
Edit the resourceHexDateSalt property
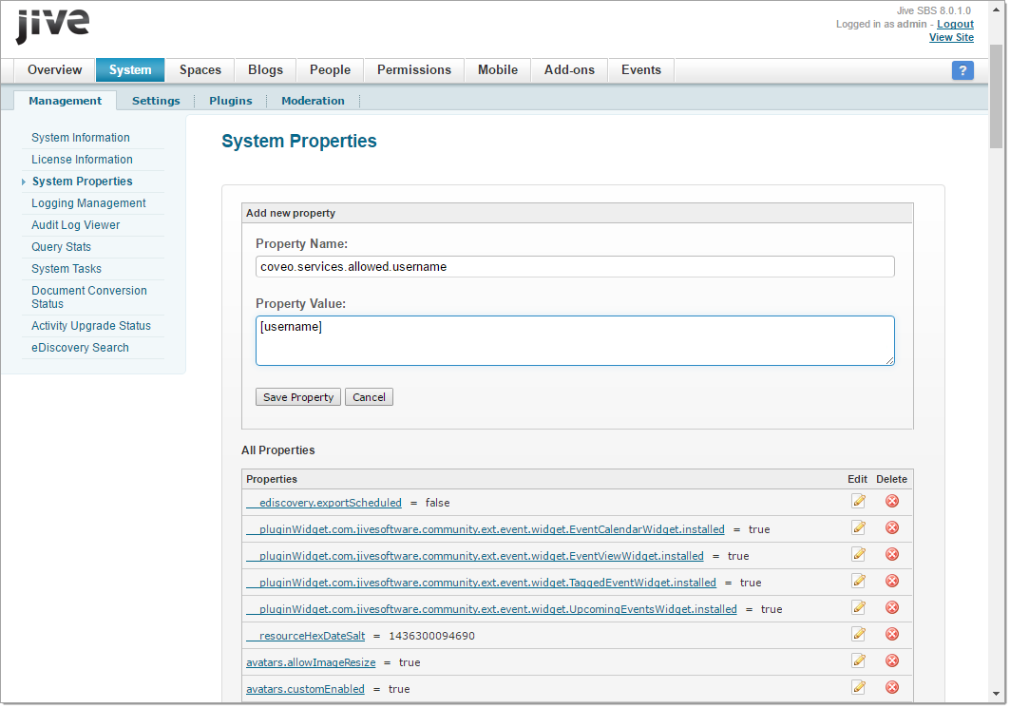858,633
